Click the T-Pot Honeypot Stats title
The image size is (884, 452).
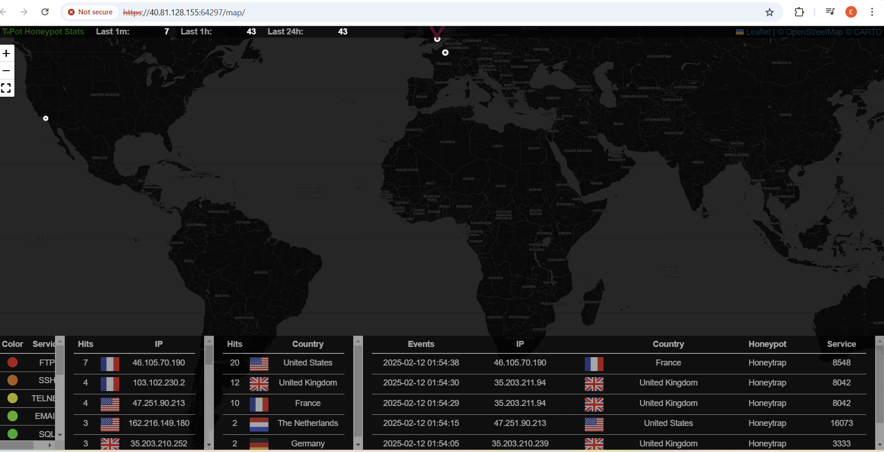click(x=43, y=32)
